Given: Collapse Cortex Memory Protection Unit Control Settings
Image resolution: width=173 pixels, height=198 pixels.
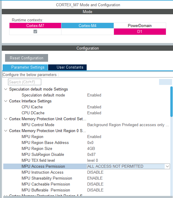Looking at the screenshot, I should pyautogui.click(x=6, y=119).
